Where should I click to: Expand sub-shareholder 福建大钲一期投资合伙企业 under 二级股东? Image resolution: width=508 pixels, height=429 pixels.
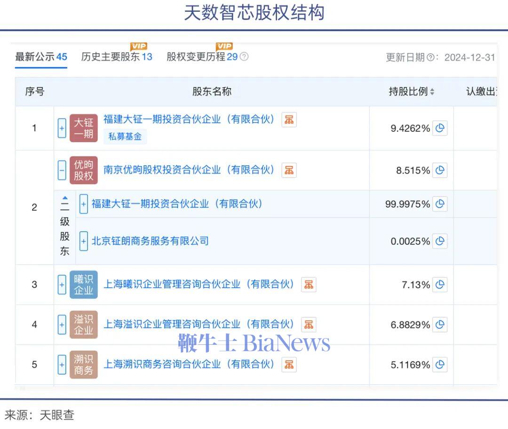(x=84, y=204)
